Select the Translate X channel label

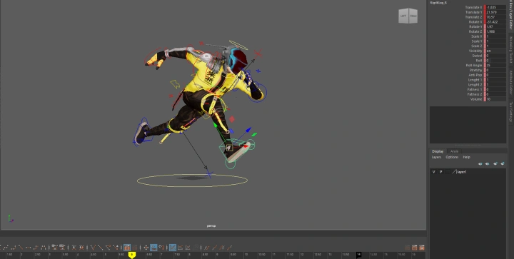coord(473,7)
